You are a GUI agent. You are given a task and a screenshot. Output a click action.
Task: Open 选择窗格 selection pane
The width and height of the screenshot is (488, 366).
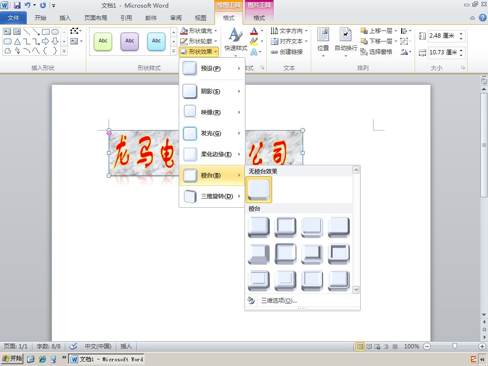click(376, 51)
